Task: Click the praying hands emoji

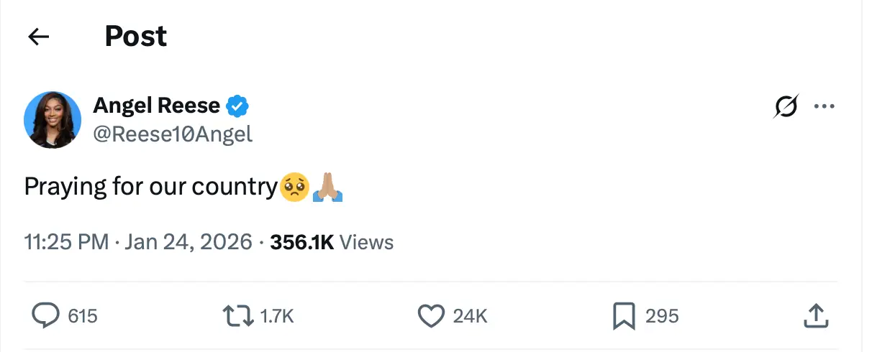Action: pyautogui.click(x=327, y=187)
